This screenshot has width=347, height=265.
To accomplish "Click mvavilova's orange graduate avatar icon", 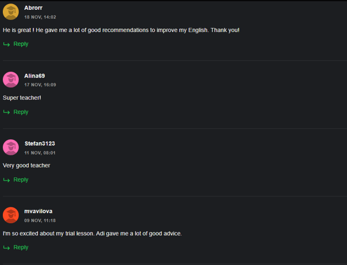I will click(11, 215).
